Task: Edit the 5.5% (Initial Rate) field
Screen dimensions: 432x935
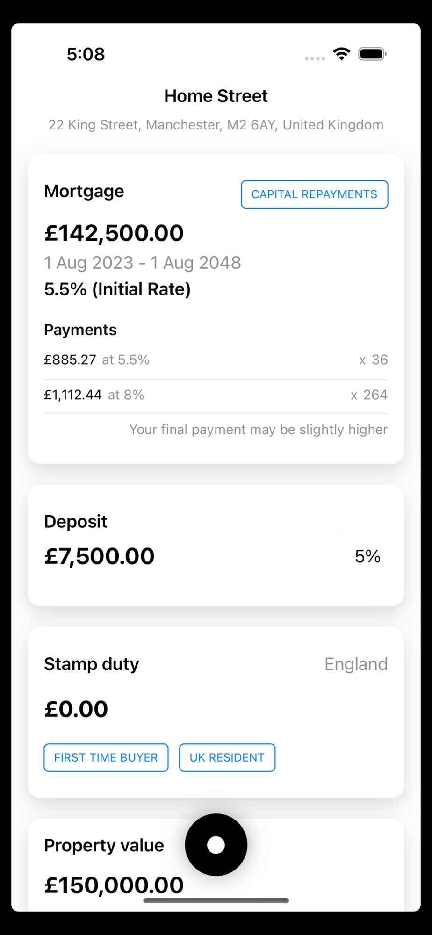Action: 117,289
